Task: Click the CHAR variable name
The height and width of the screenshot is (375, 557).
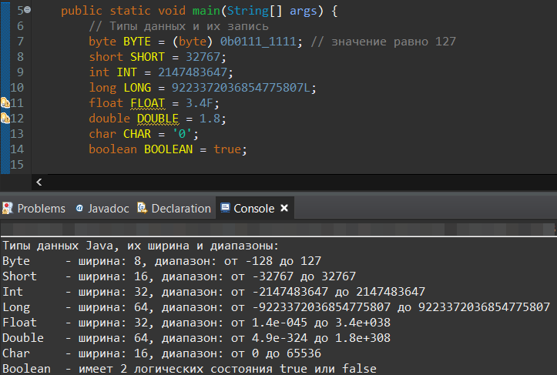Action: click(x=137, y=133)
